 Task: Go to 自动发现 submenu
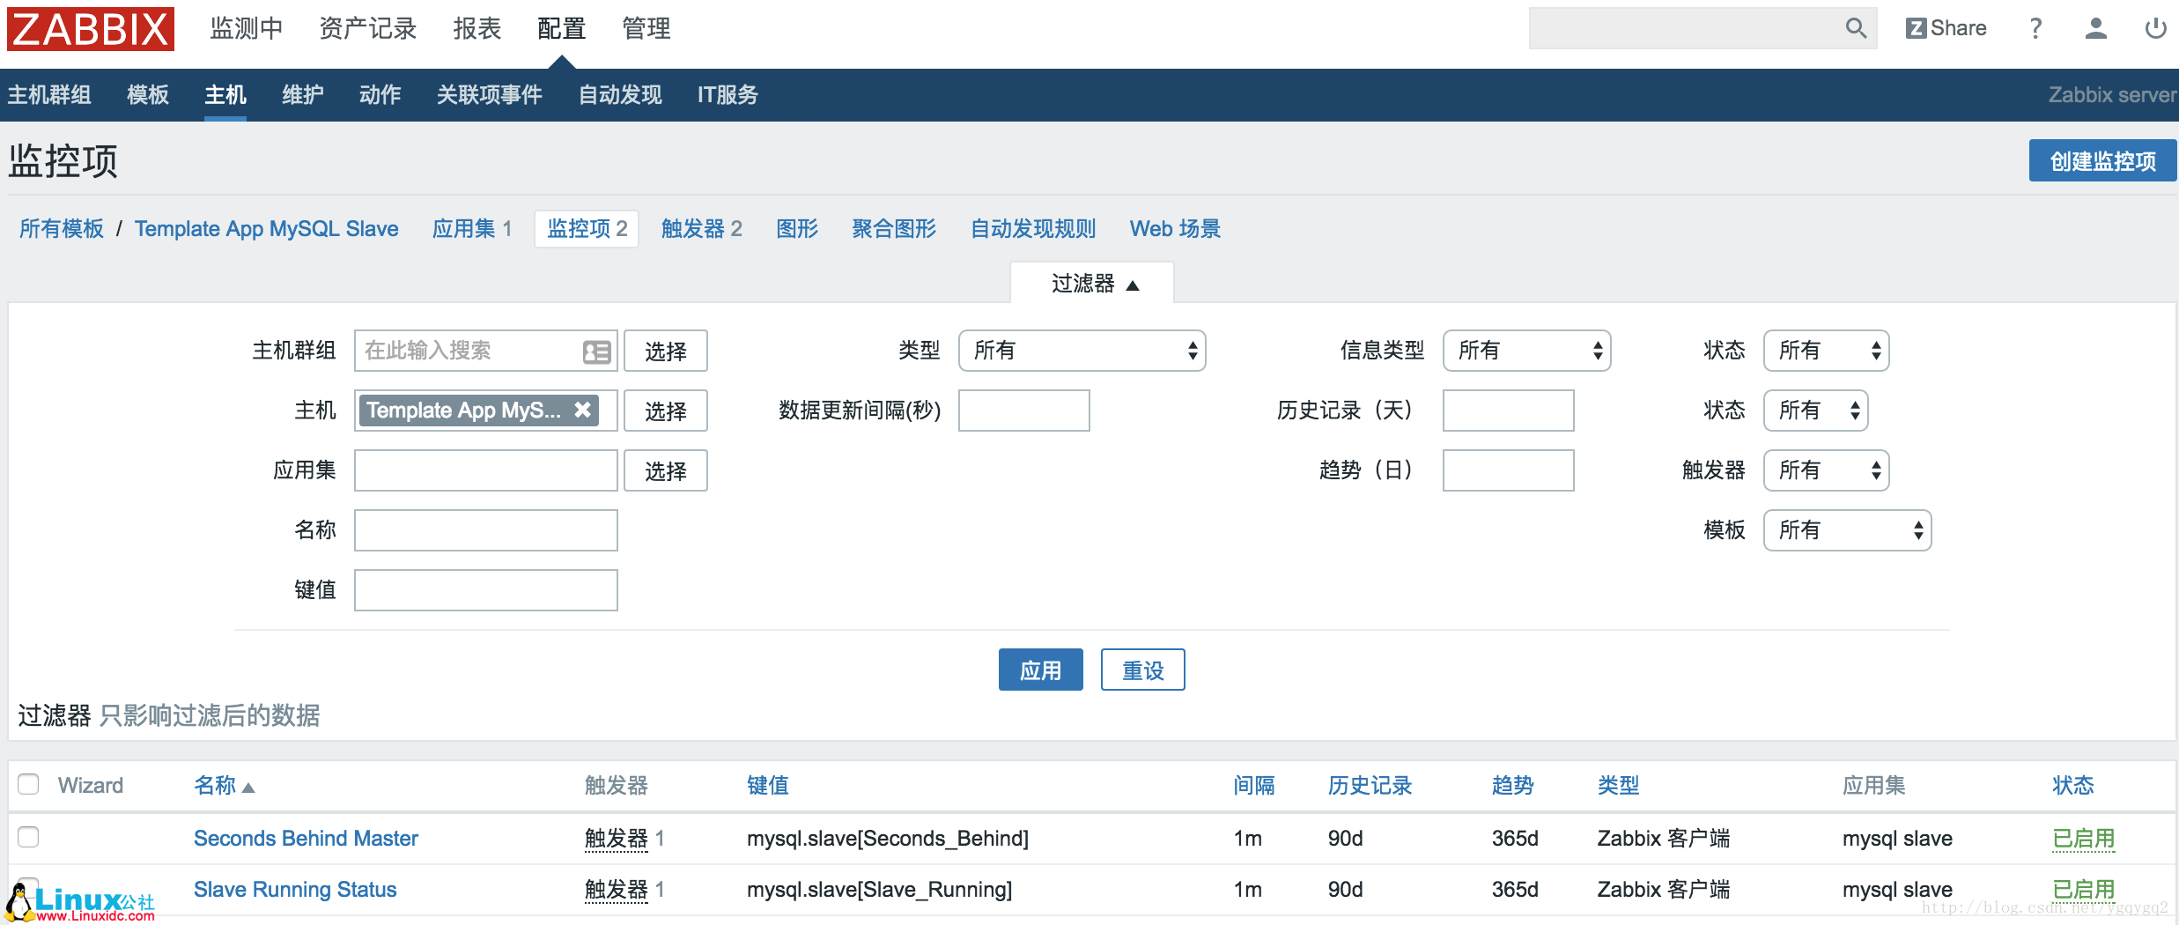(620, 95)
